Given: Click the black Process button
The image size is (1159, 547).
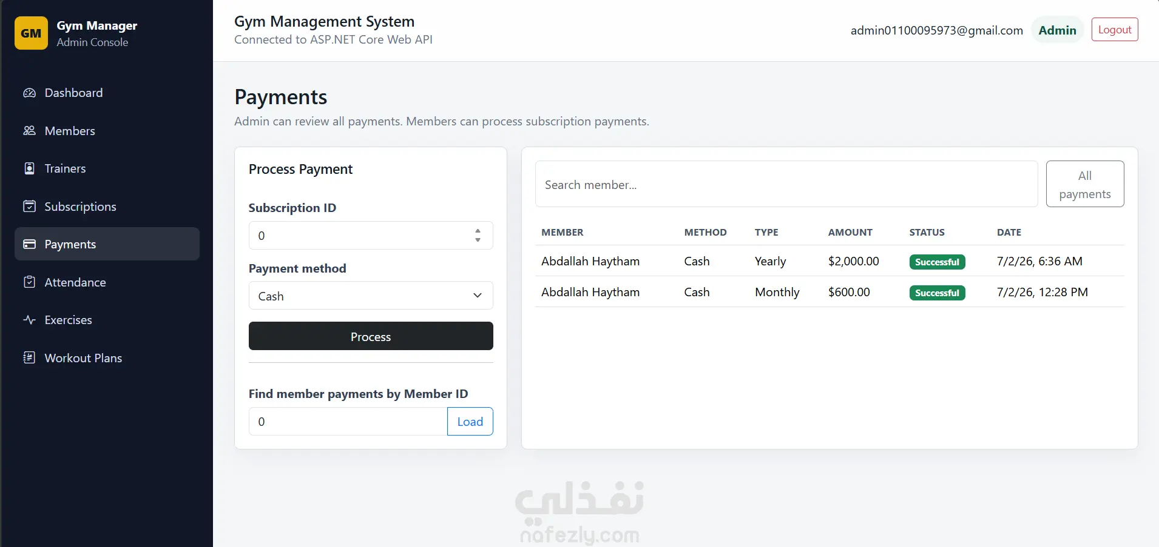Looking at the screenshot, I should click(x=371, y=336).
